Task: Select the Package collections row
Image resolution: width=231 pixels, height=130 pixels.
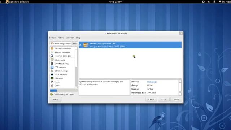Action: tap(62, 48)
